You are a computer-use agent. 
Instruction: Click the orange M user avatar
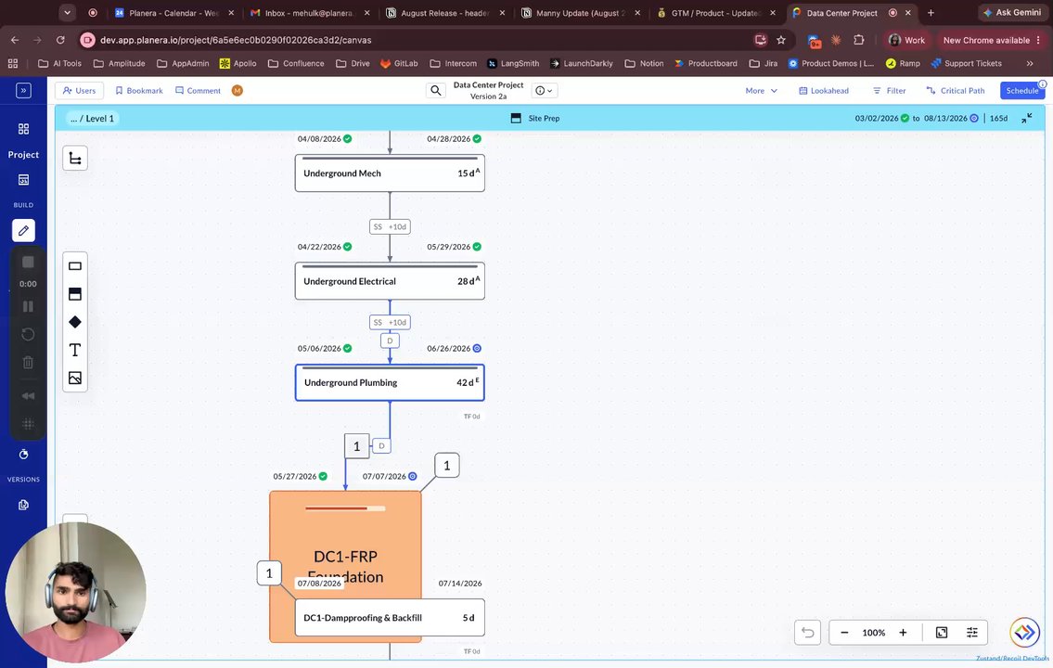pyautogui.click(x=238, y=91)
